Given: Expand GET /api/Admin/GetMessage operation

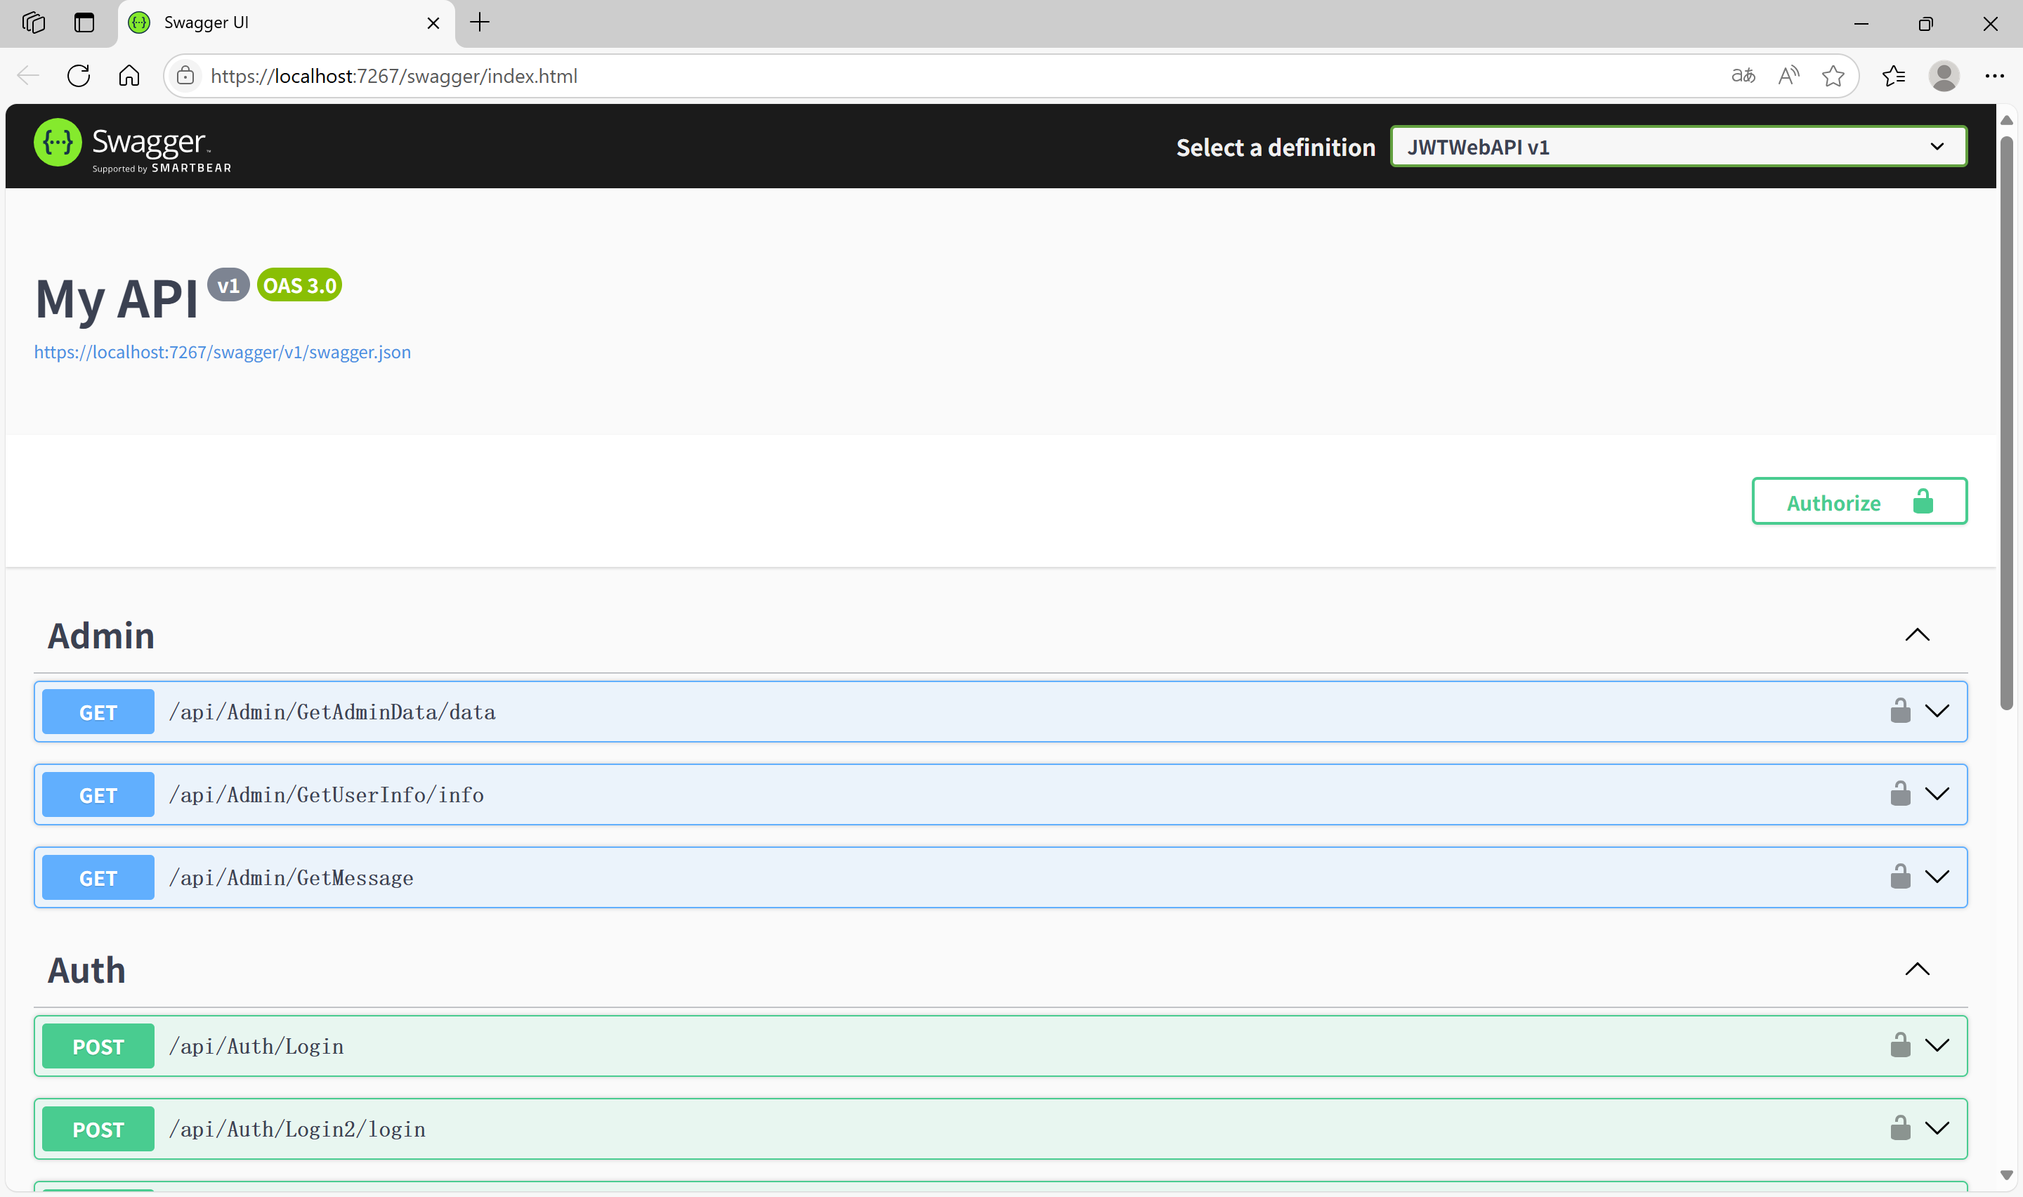Looking at the screenshot, I should [x=1937, y=877].
